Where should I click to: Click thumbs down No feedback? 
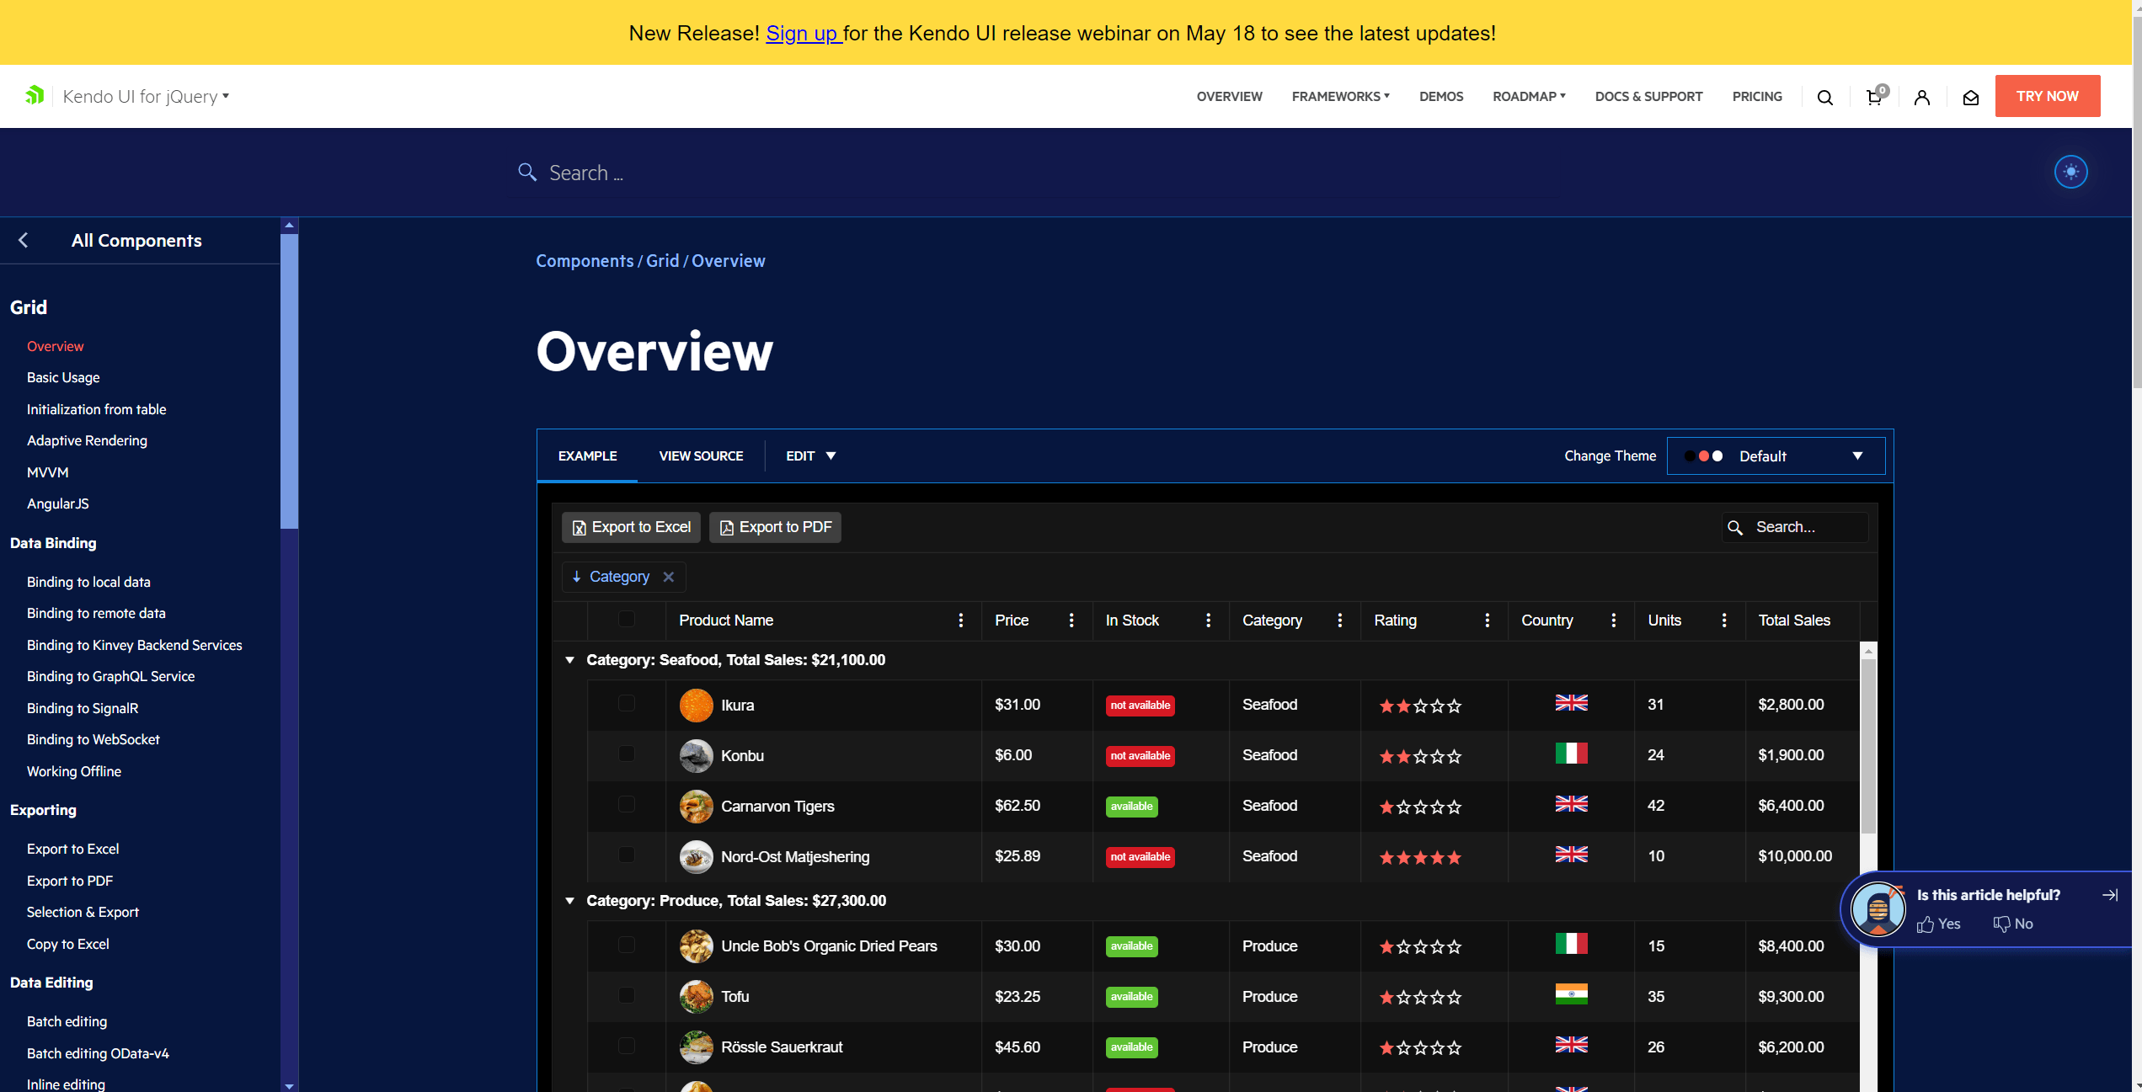click(x=2013, y=924)
